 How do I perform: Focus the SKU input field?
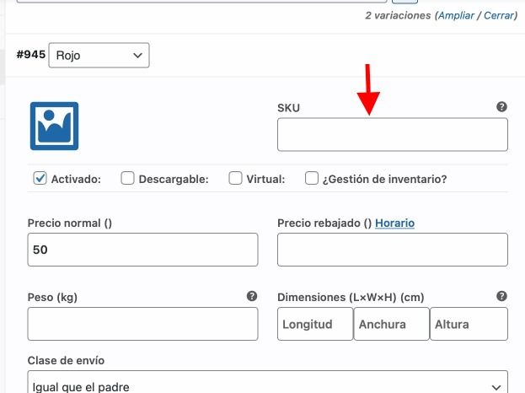click(x=393, y=134)
